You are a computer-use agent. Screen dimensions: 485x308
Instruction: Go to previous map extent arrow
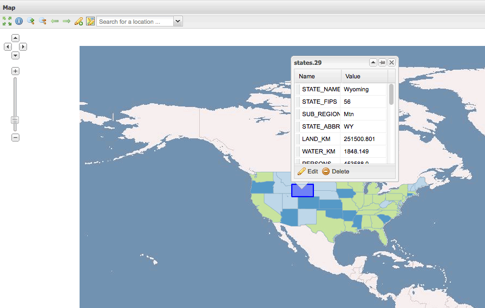point(55,21)
